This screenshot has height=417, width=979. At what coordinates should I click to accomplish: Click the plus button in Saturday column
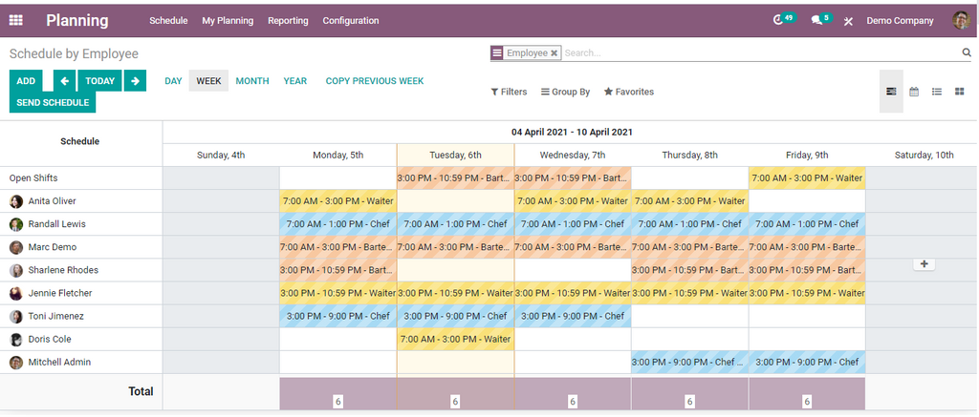pos(924,263)
